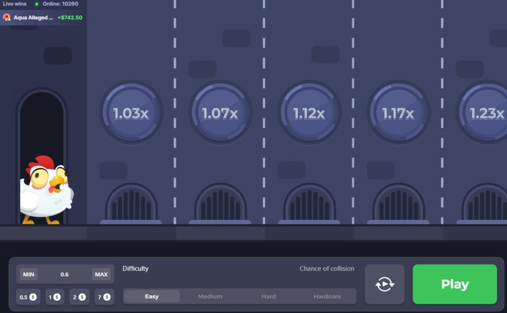507x313 pixels.
Task: Switch difficulty to Medium
Action: (210, 297)
